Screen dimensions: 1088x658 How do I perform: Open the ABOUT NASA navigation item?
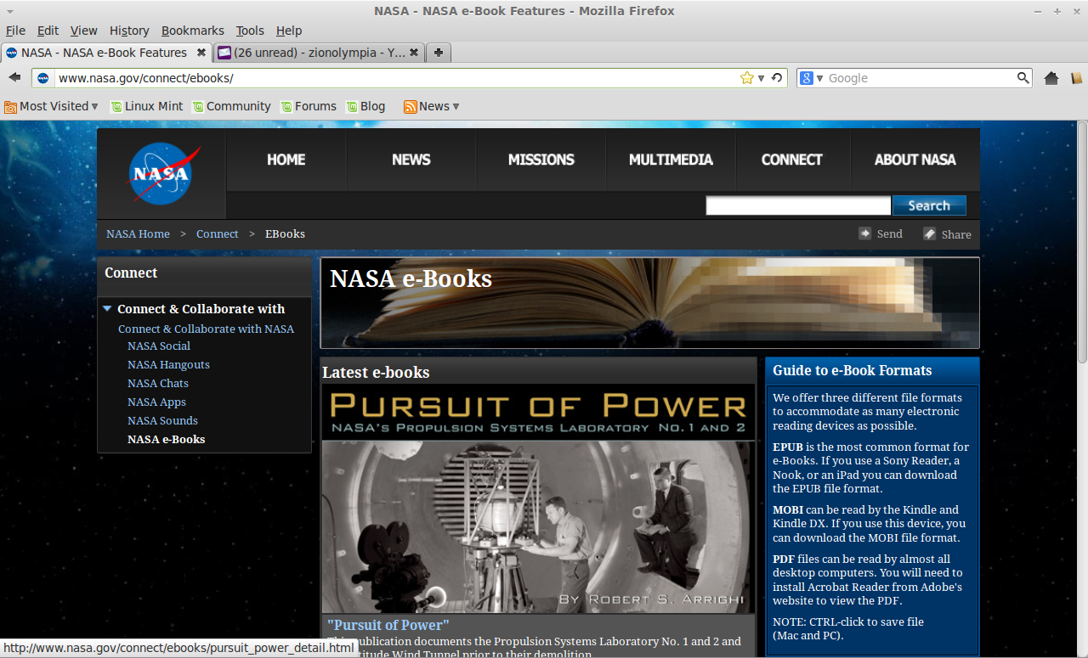(x=915, y=160)
